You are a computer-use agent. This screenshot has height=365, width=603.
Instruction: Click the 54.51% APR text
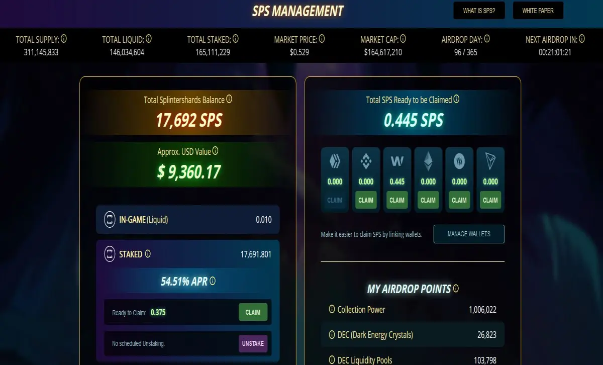(184, 282)
